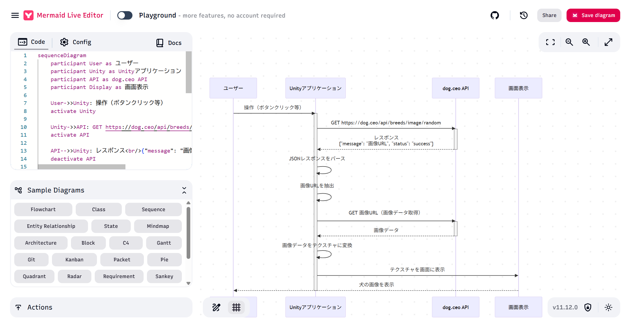Open the GitHub repository icon
630x323 pixels.
pyautogui.click(x=495, y=15)
